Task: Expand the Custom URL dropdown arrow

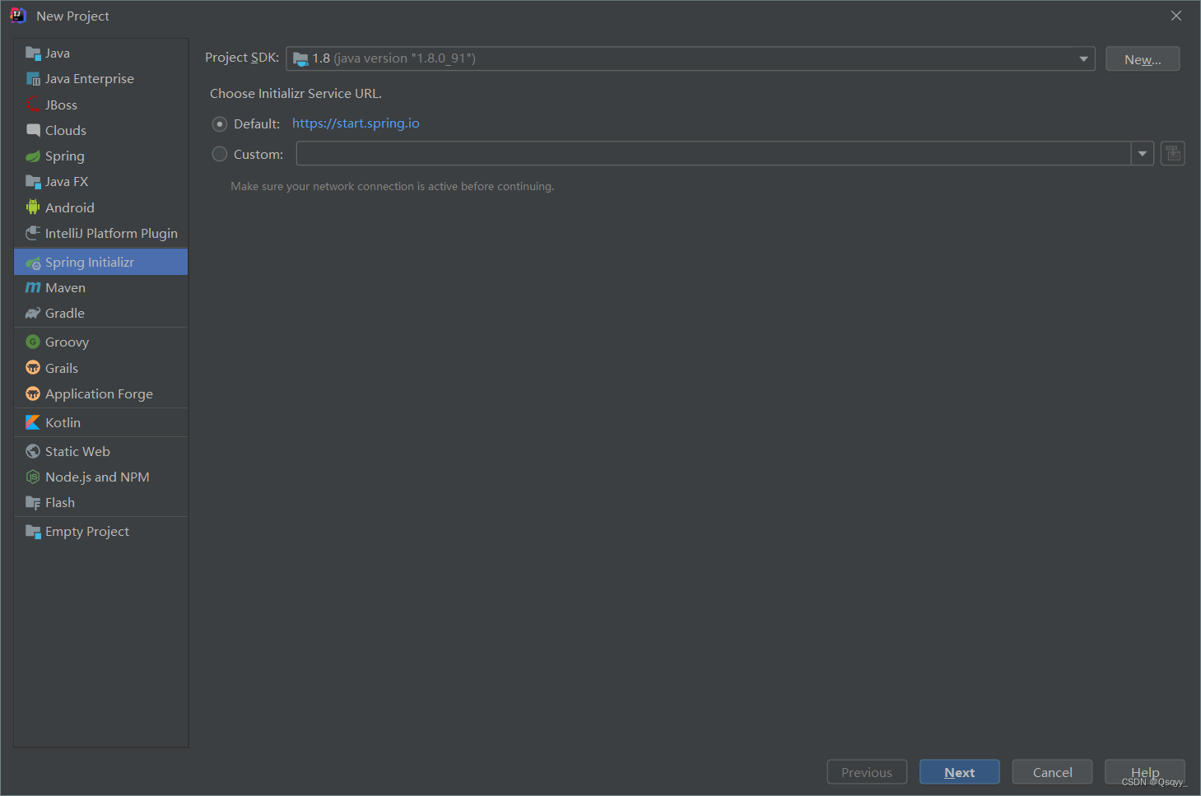Action: [x=1143, y=153]
